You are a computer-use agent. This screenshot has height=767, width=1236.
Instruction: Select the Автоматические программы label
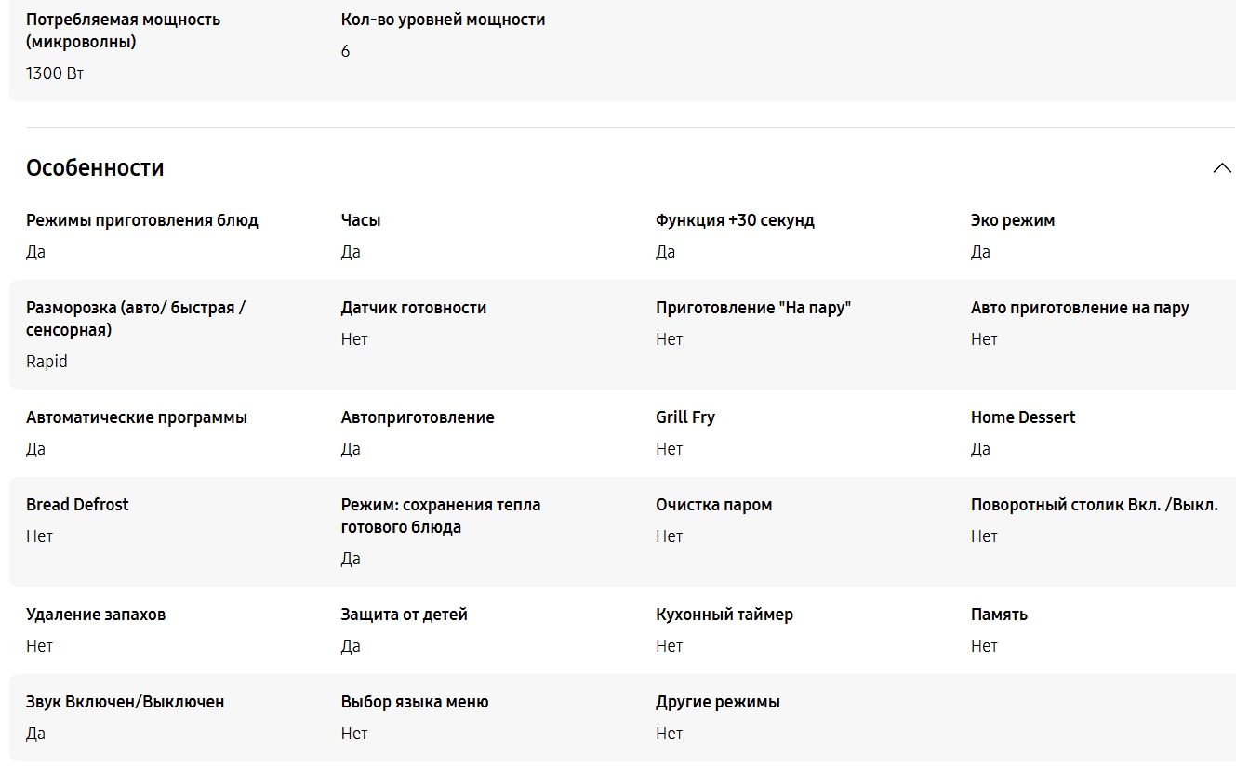[137, 417]
